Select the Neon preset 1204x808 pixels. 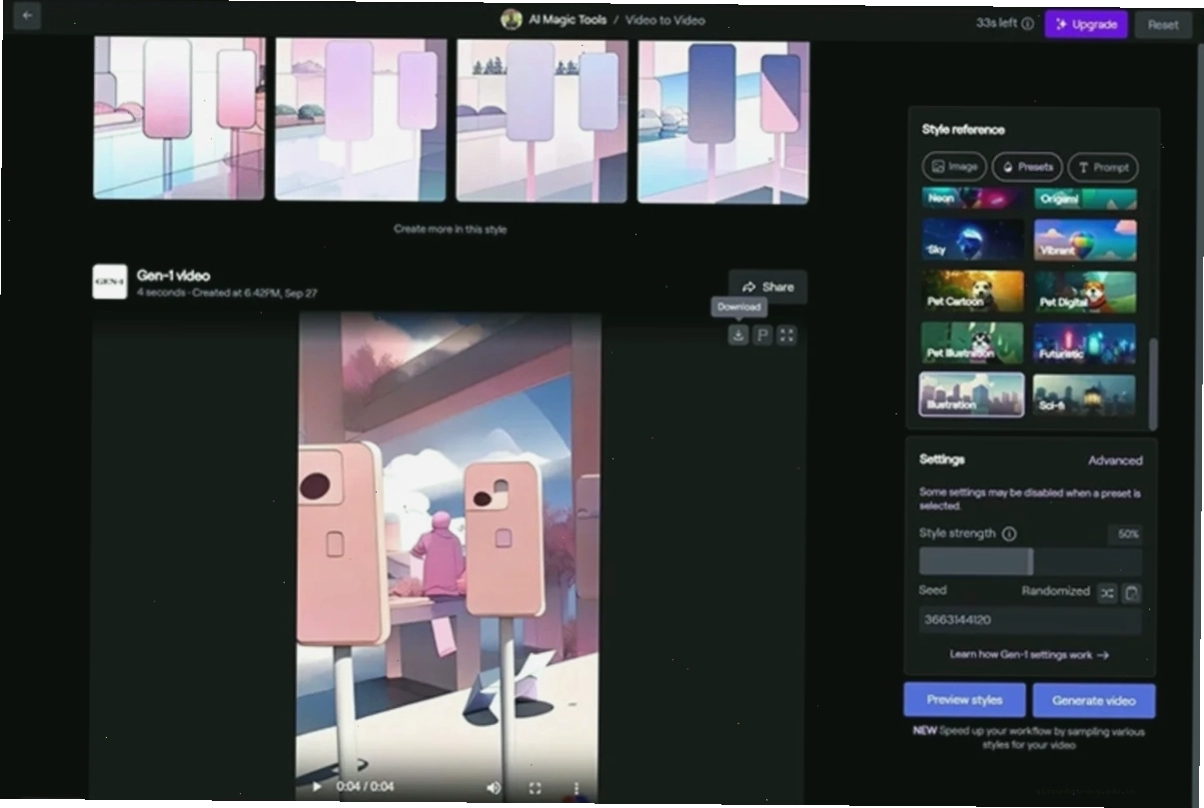[x=972, y=198]
